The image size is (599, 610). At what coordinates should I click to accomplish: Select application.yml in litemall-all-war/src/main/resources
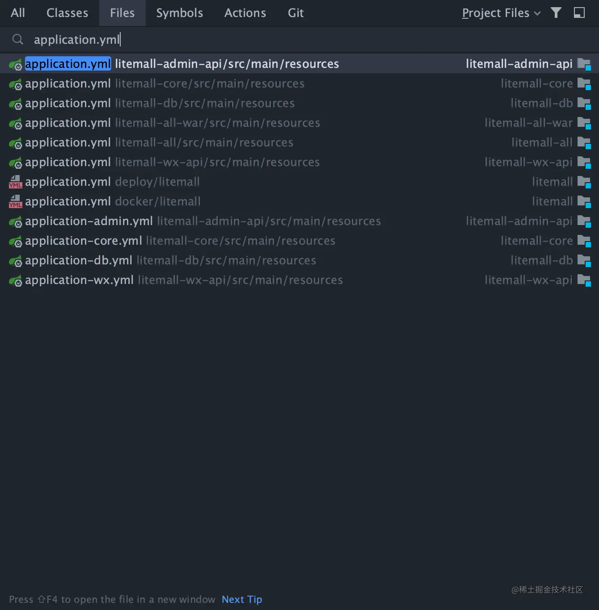pos(299,123)
